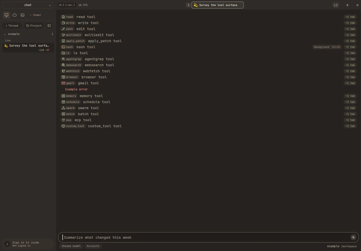Add a new tab with plus button
The image size is (361, 251).
tap(347, 5)
